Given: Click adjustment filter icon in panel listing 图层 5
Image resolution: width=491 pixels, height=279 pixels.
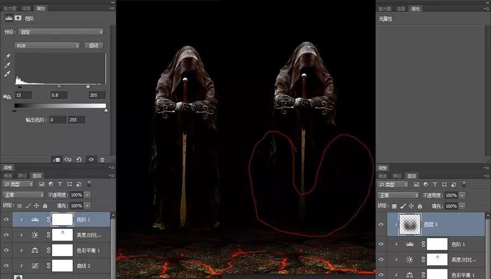Looking at the screenshot, I should coord(426,185).
